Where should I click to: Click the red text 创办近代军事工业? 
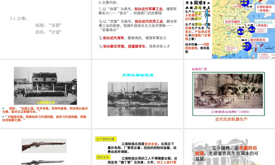click(x=148, y=9)
